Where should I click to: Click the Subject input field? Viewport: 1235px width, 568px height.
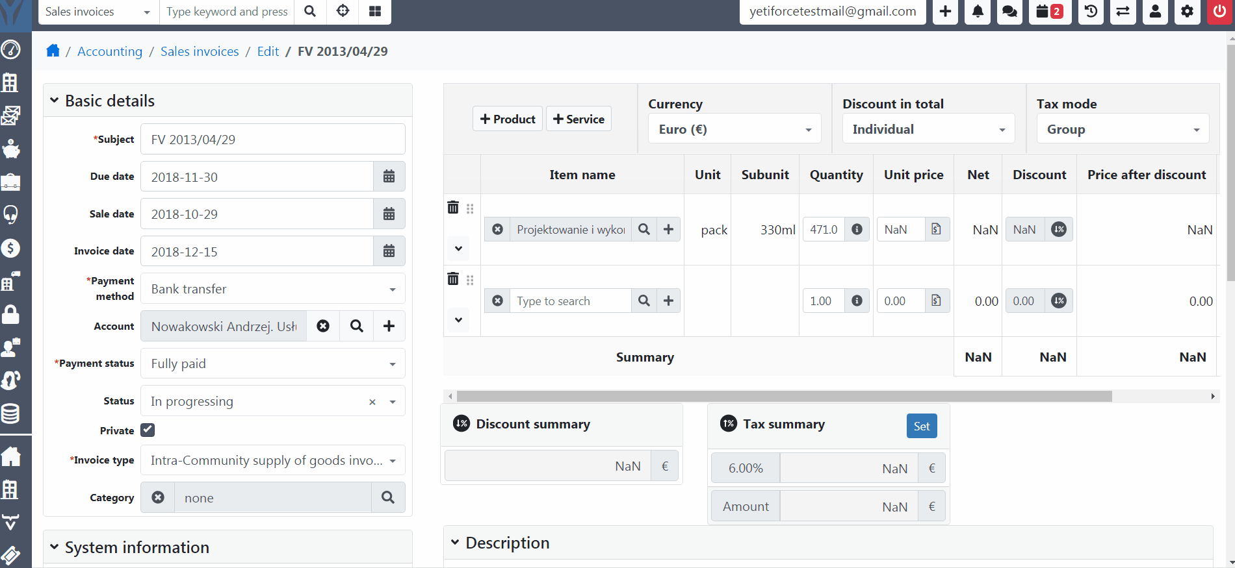coord(273,139)
